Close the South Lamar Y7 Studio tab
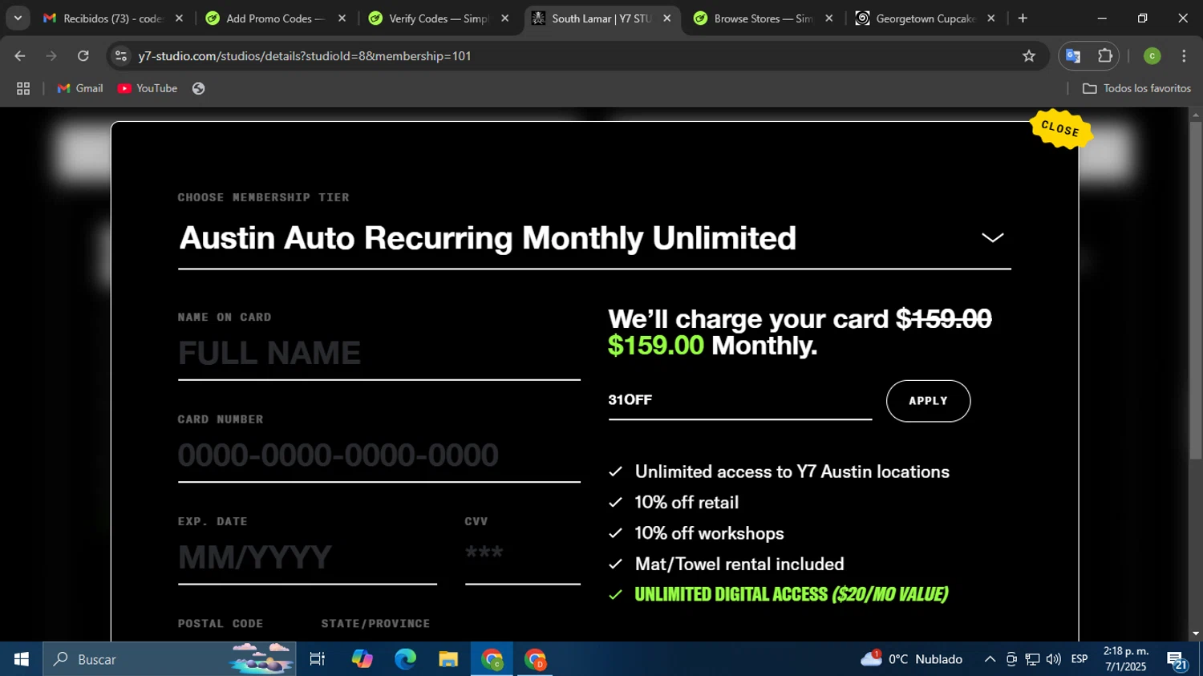 [x=666, y=18]
